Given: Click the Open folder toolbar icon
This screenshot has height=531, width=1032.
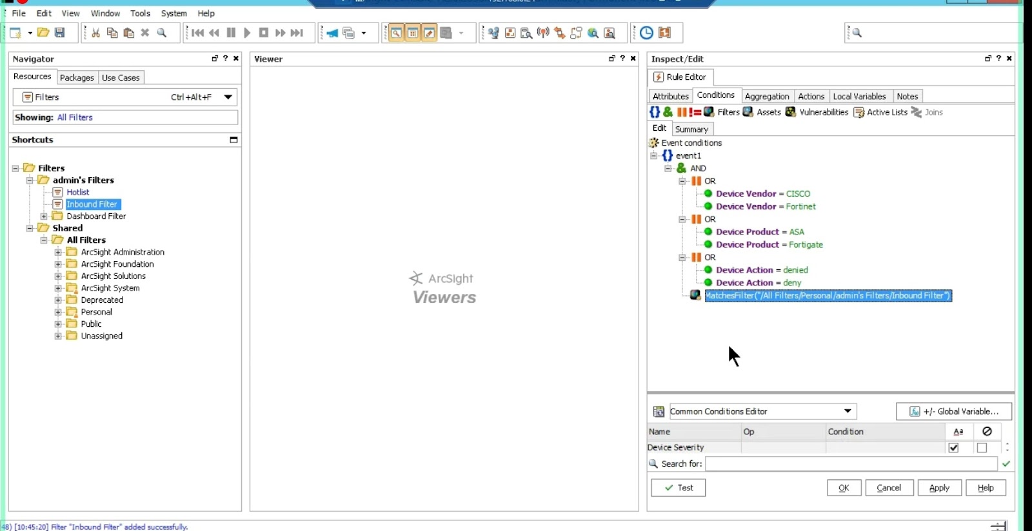Looking at the screenshot, I should [43, 33].
